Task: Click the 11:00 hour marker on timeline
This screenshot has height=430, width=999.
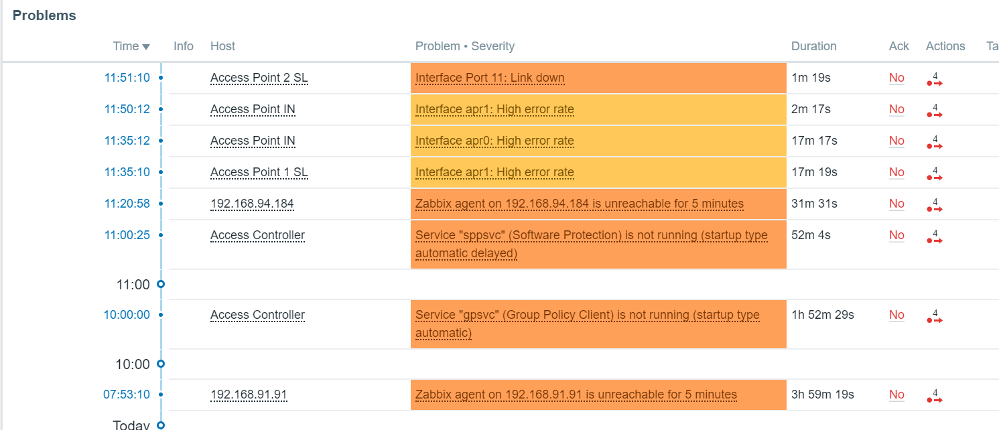Action: pyautogui.click(x=160, y=285)
